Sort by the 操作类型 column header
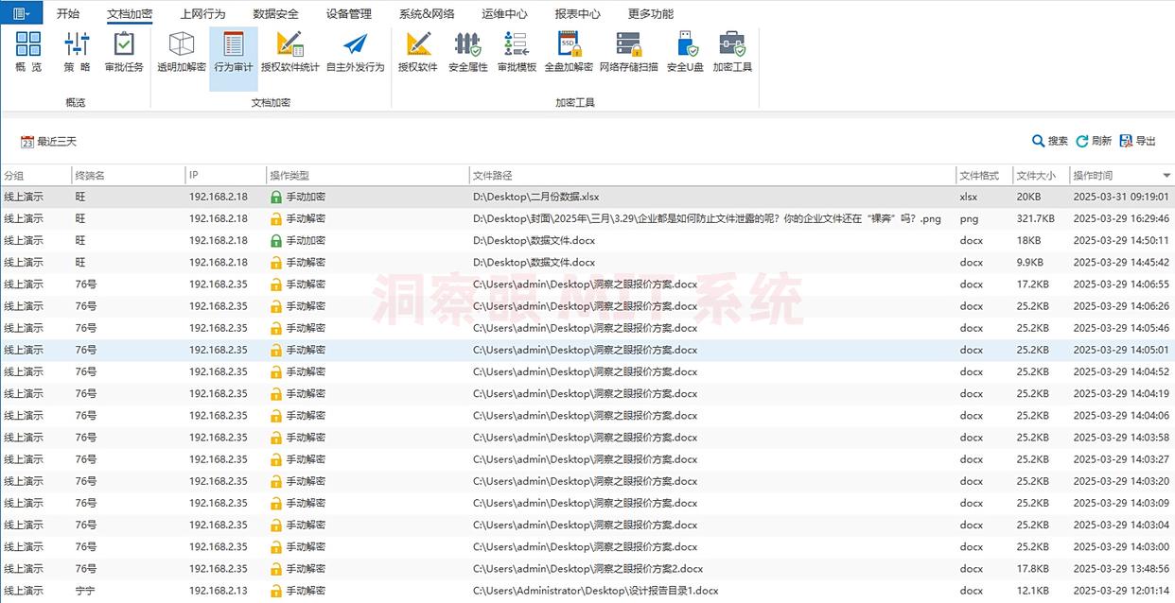1175x603 pixels. pyautogui.click(x=368, y=176)
